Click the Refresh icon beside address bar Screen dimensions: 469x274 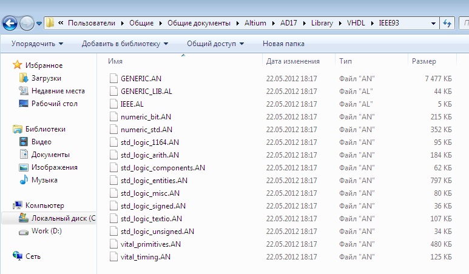pos(447,24)
